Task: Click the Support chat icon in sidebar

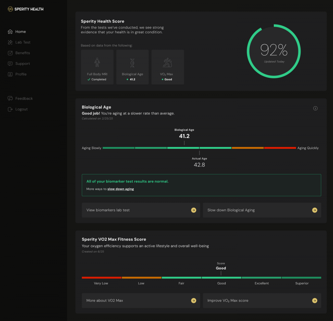Action: (x=10, y=64)
